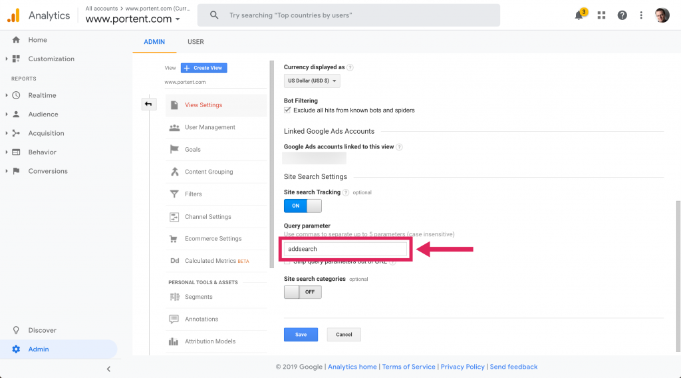This screenshot has height=378, width=681.
Task: Click the search magnifier icon
Action: (214, 15)
